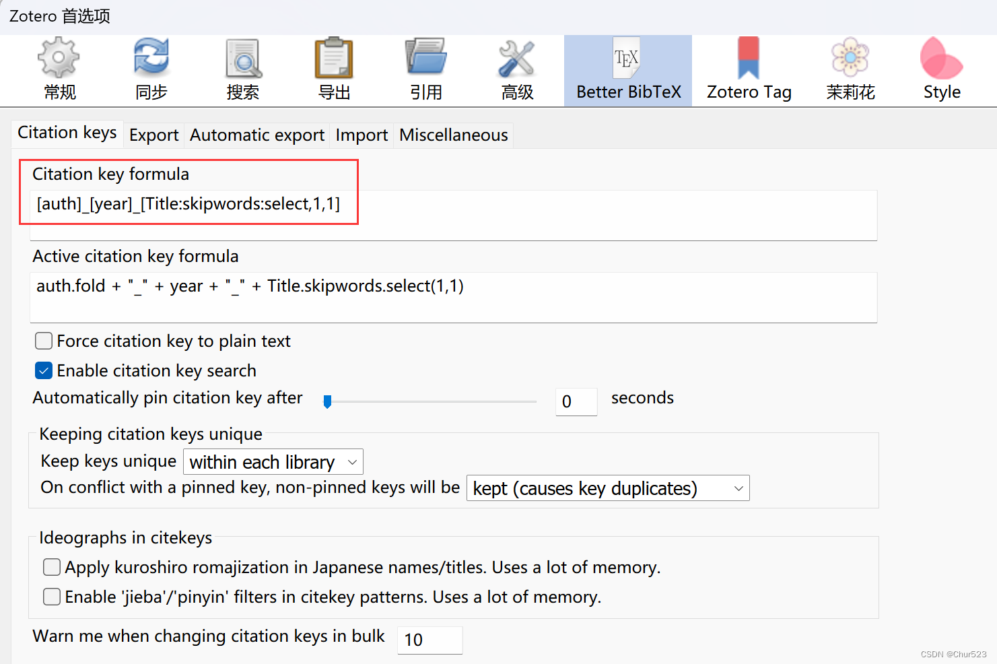Switch to the Import tab
The width and height of the screenshot is (997, 664).
(362, 135)
